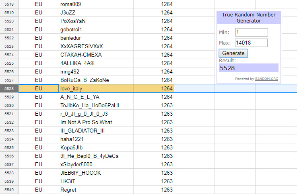The width and height of the screenshot is (297, 194).
Task: Click the Max input field
Action: [x=252, y=43]
